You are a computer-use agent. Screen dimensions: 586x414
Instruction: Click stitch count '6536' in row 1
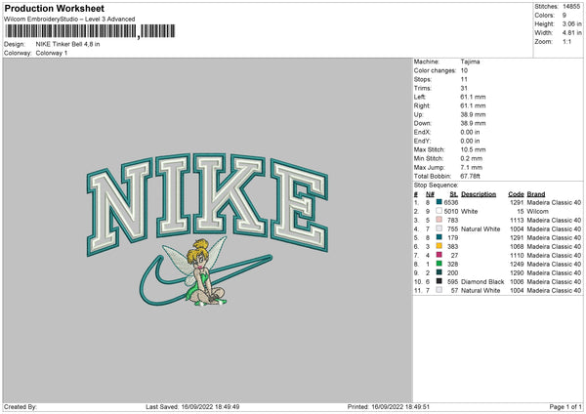pos(451,202)
